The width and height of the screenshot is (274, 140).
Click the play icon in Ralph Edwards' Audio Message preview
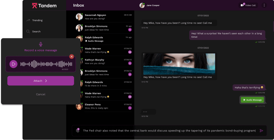tap(86, 41)
